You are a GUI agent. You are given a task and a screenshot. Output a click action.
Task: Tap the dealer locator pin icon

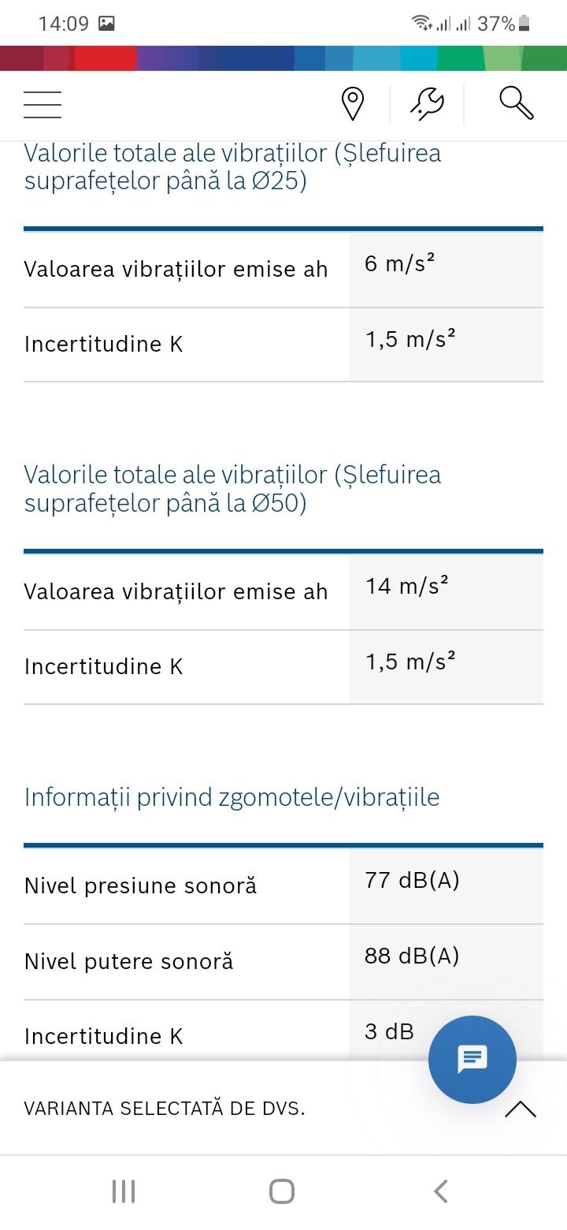click(x=353, y=105)
